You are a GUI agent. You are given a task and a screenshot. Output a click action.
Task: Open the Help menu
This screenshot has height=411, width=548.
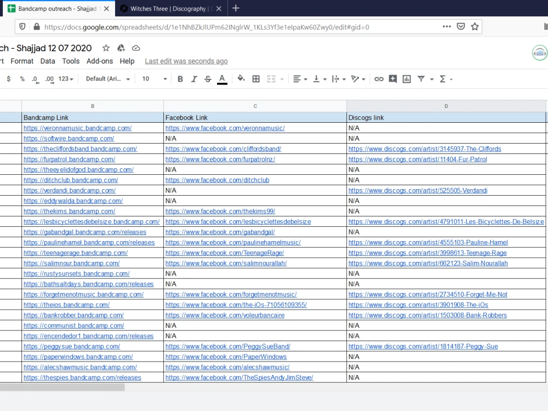pos(127,61)
